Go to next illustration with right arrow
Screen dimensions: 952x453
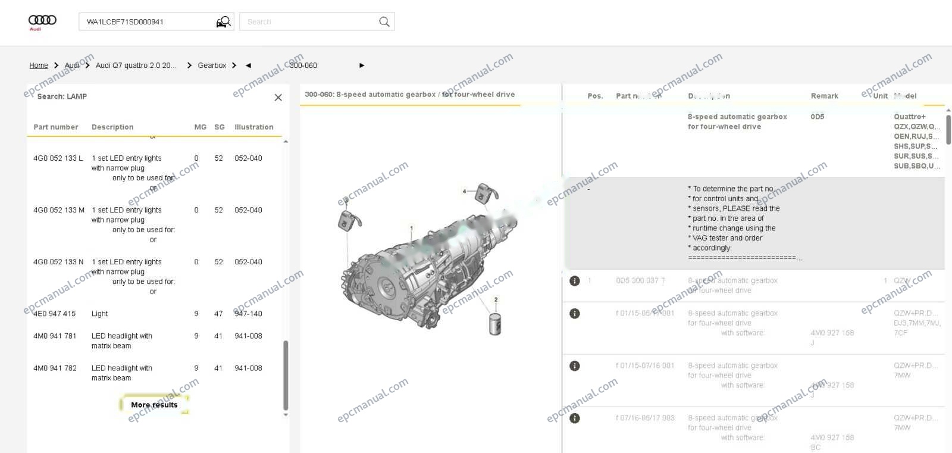362,65
